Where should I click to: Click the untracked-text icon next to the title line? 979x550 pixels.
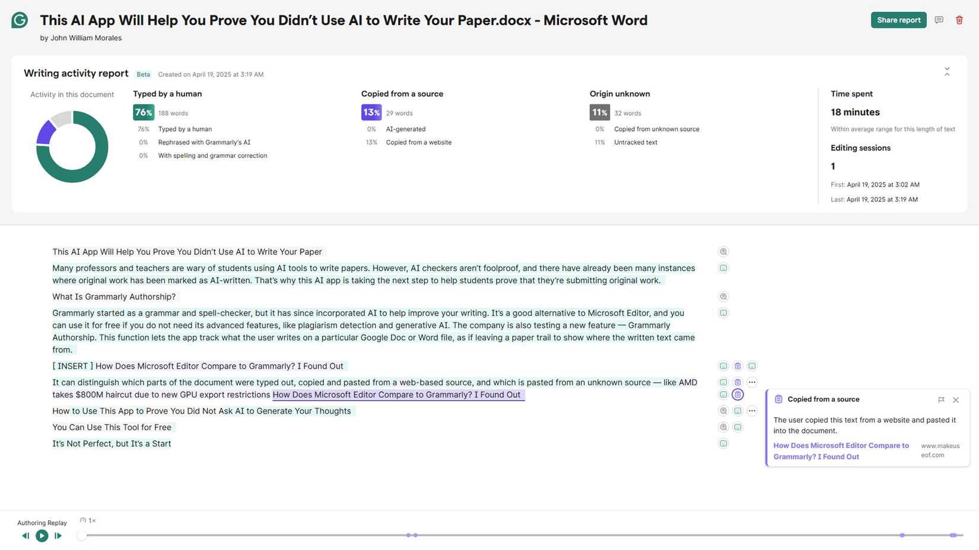pos(723,252)
